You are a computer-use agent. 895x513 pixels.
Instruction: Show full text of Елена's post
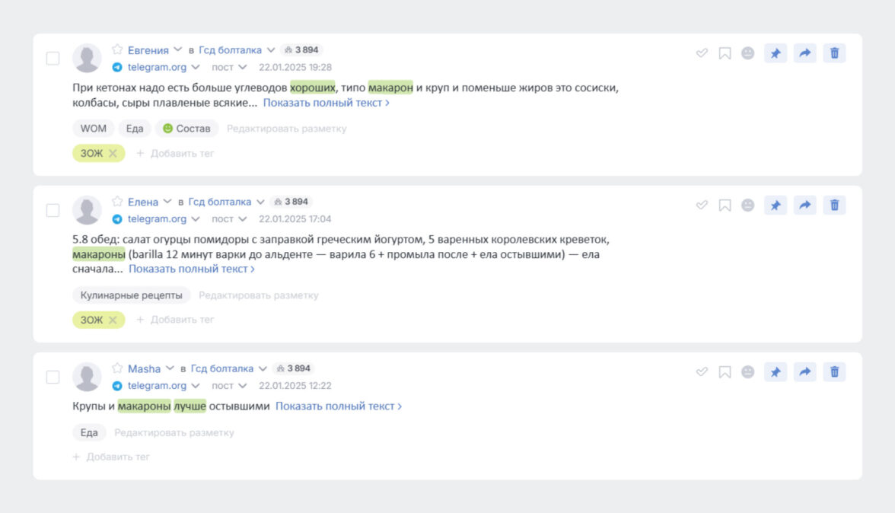tap(191, 269)
